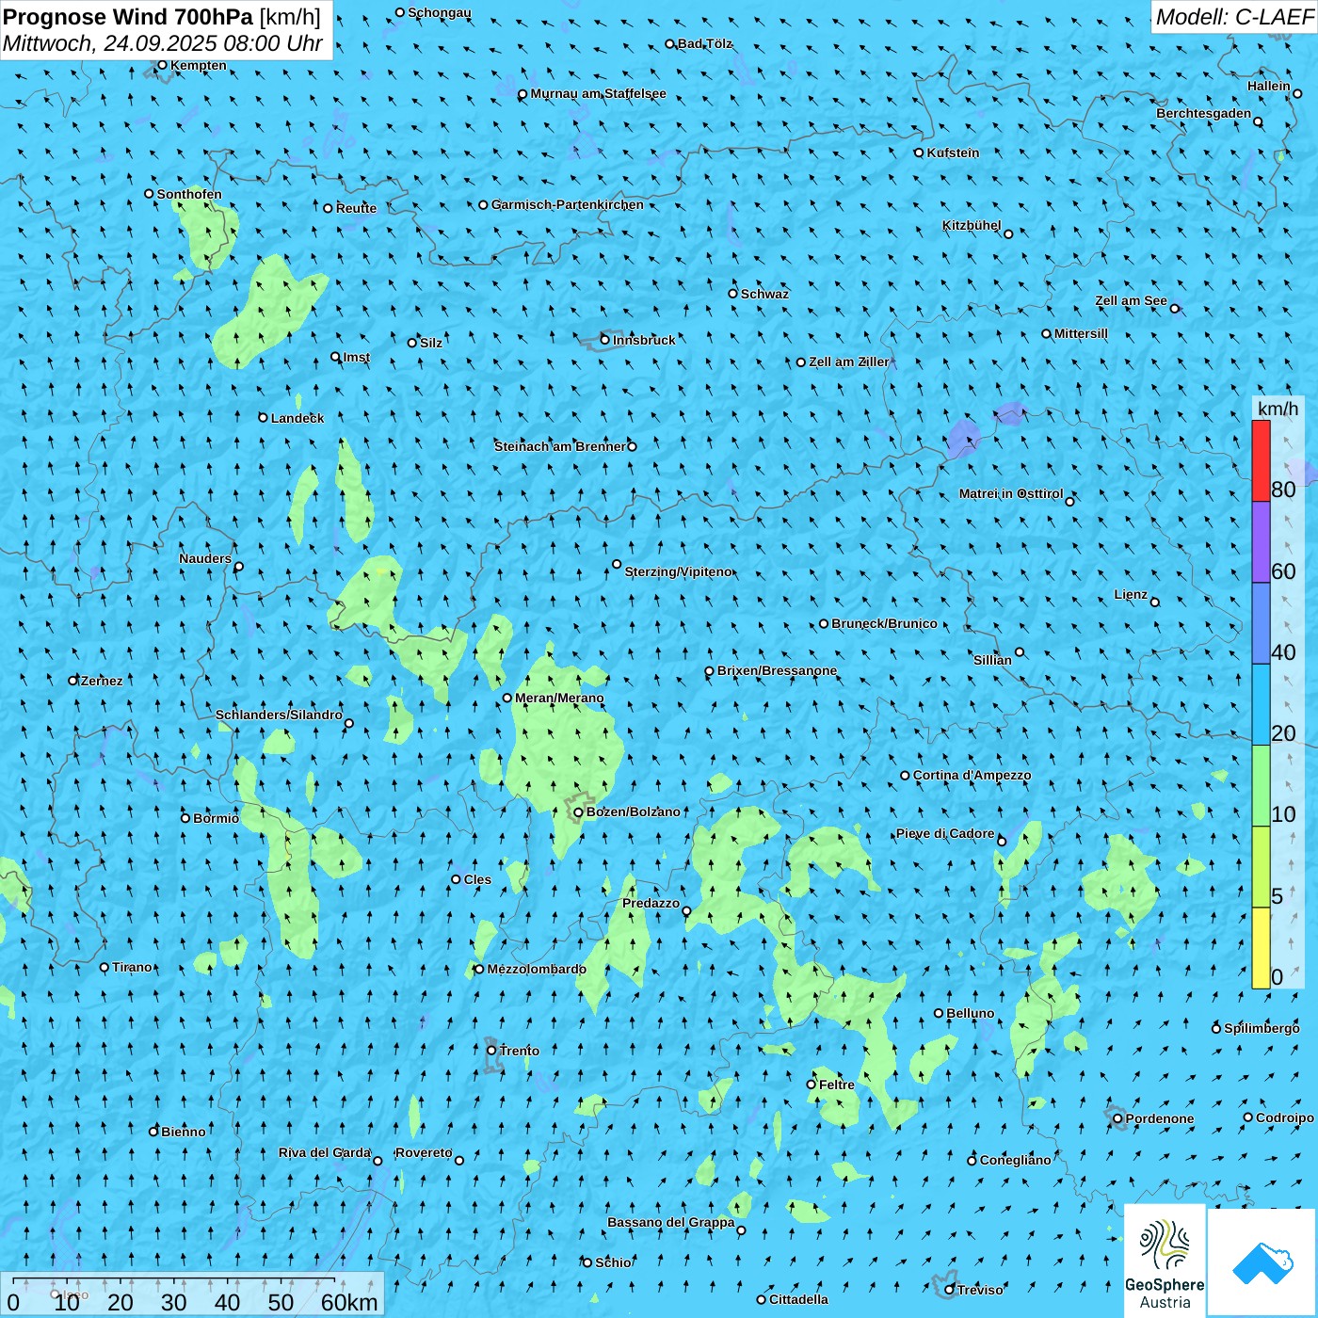This screenshot has height=1318, width=1318.
Task: Click the blue cloud arrow logo
Action: click(x=1262, y=1262)
